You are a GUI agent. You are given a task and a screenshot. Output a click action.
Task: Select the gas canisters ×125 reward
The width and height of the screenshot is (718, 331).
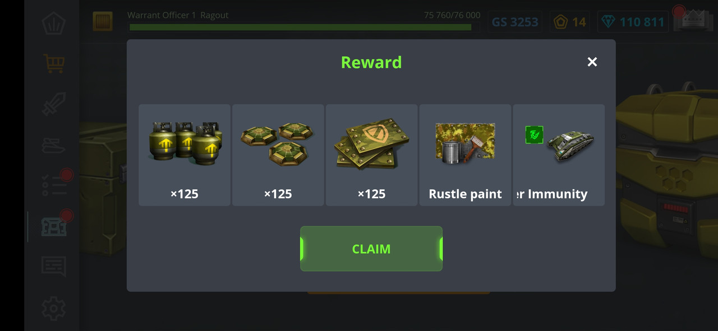click(185, 155)
